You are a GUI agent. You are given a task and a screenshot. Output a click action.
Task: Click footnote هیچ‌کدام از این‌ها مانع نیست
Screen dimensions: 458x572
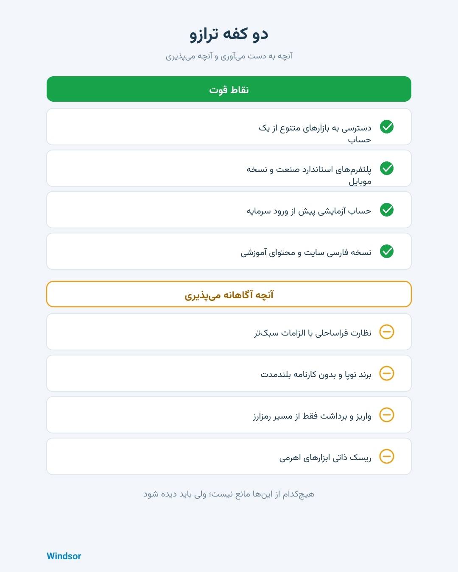229,494
